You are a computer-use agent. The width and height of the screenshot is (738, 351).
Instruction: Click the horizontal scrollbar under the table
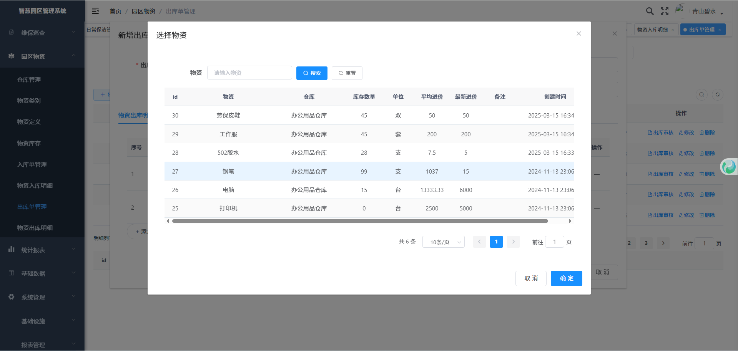pyautogui.click(x=360, y=221)
